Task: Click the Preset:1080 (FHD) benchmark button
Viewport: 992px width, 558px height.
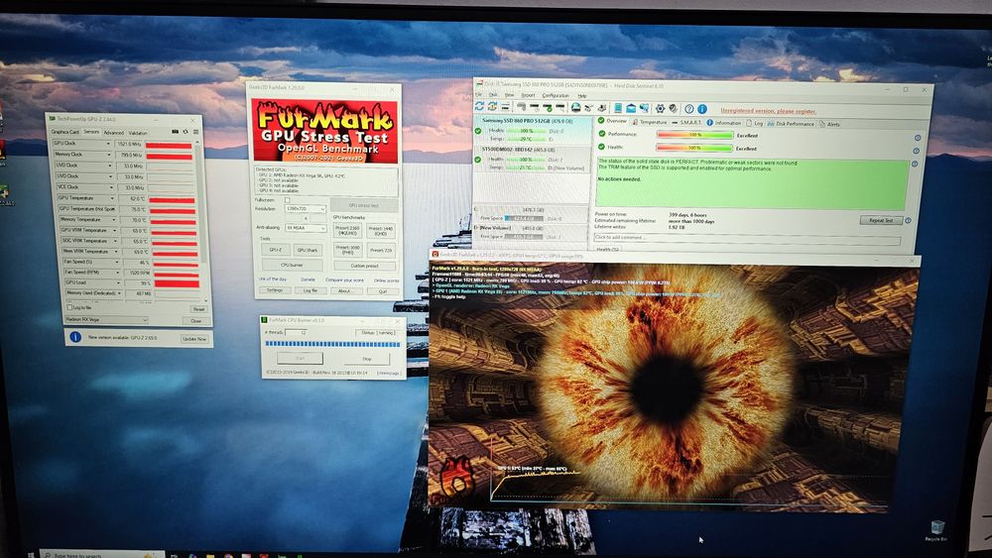Action: pos(348,250)
